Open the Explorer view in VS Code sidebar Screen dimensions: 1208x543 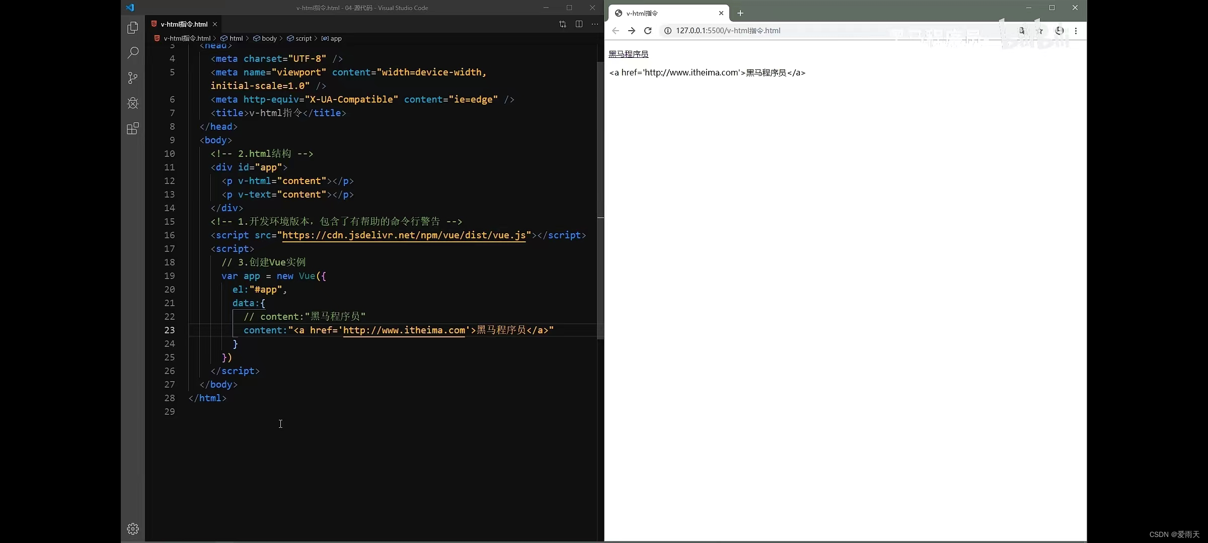[132, 28]
